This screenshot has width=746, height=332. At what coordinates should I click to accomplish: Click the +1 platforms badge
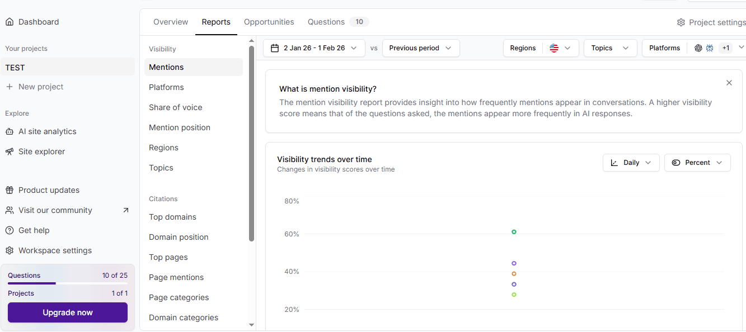coord(726,48)
